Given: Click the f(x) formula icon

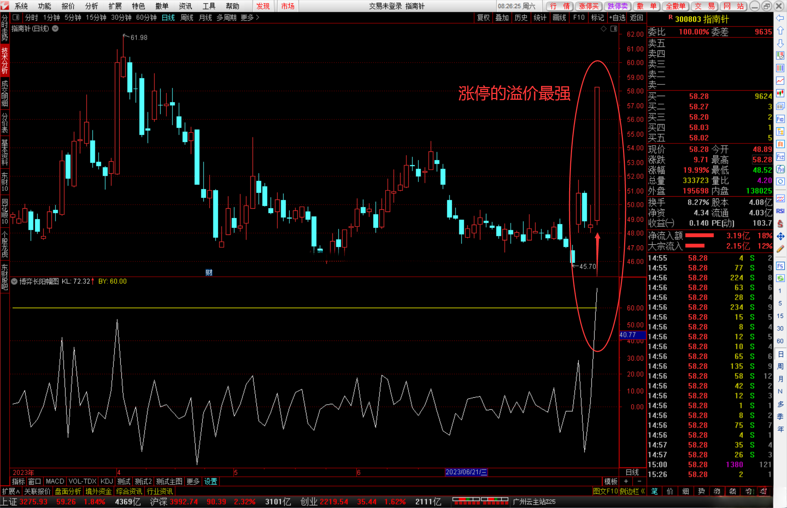Looking at the screenshot, I should [x=780, y=169].
